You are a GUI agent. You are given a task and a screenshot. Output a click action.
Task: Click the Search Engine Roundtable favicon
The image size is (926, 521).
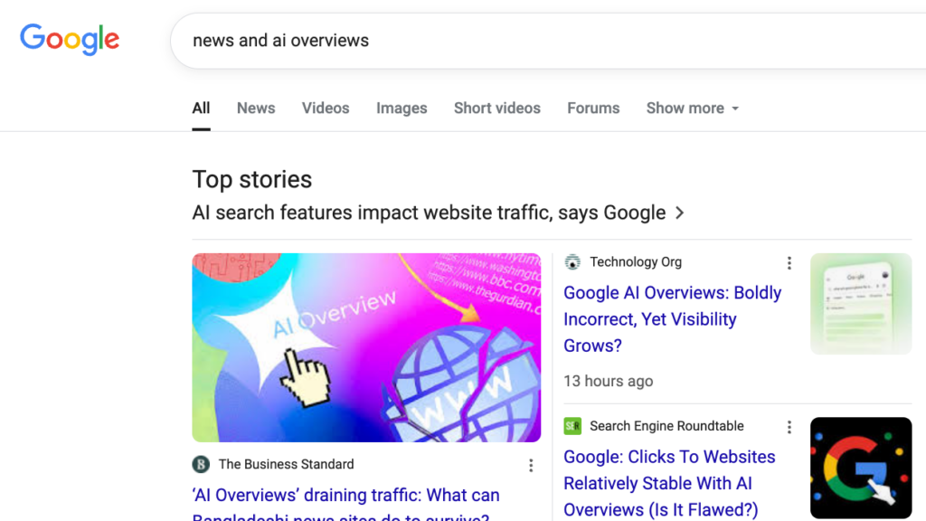(572, 426)
